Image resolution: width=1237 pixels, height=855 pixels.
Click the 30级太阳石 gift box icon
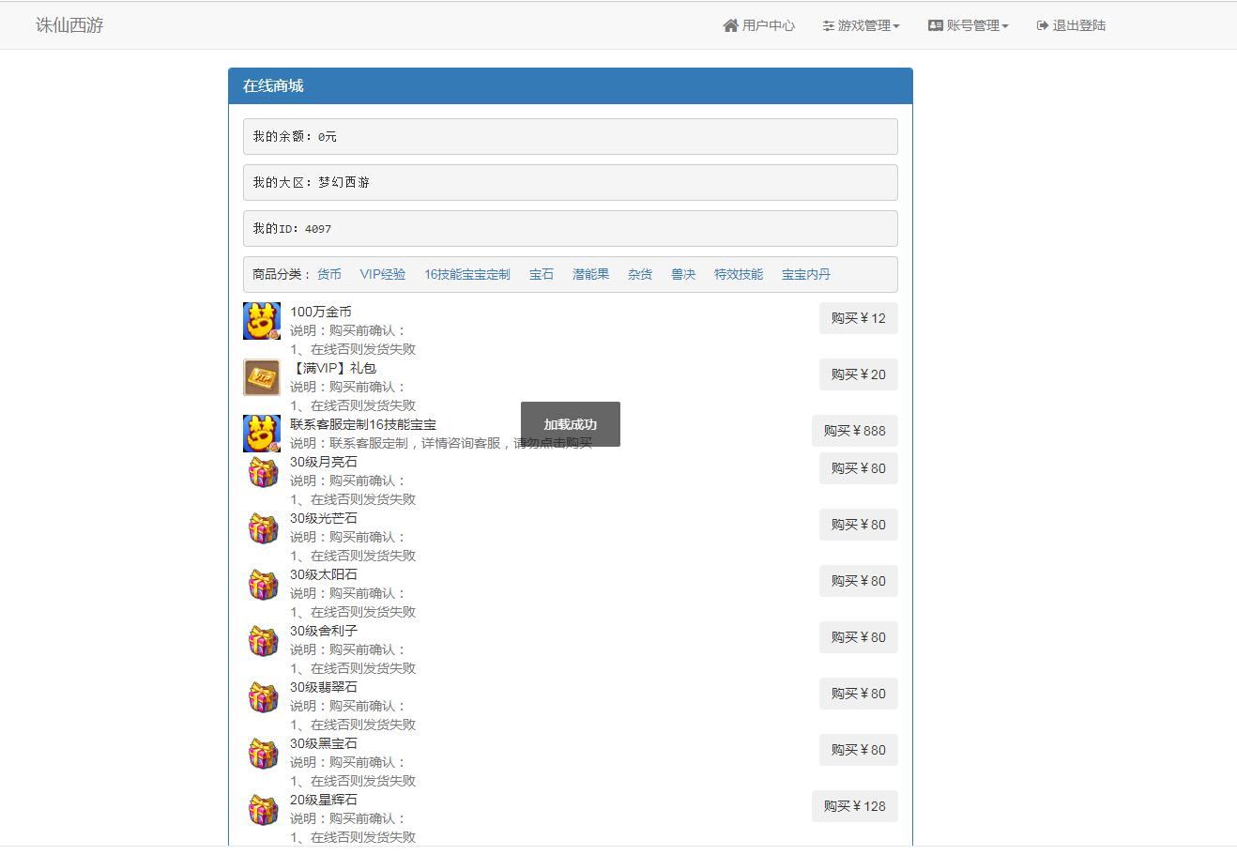(263, 585)
